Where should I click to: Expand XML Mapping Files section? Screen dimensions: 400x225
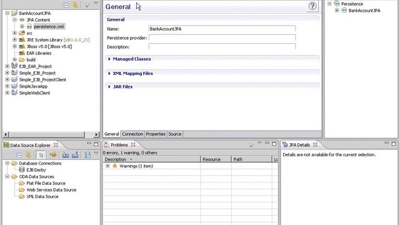(109, 74)
